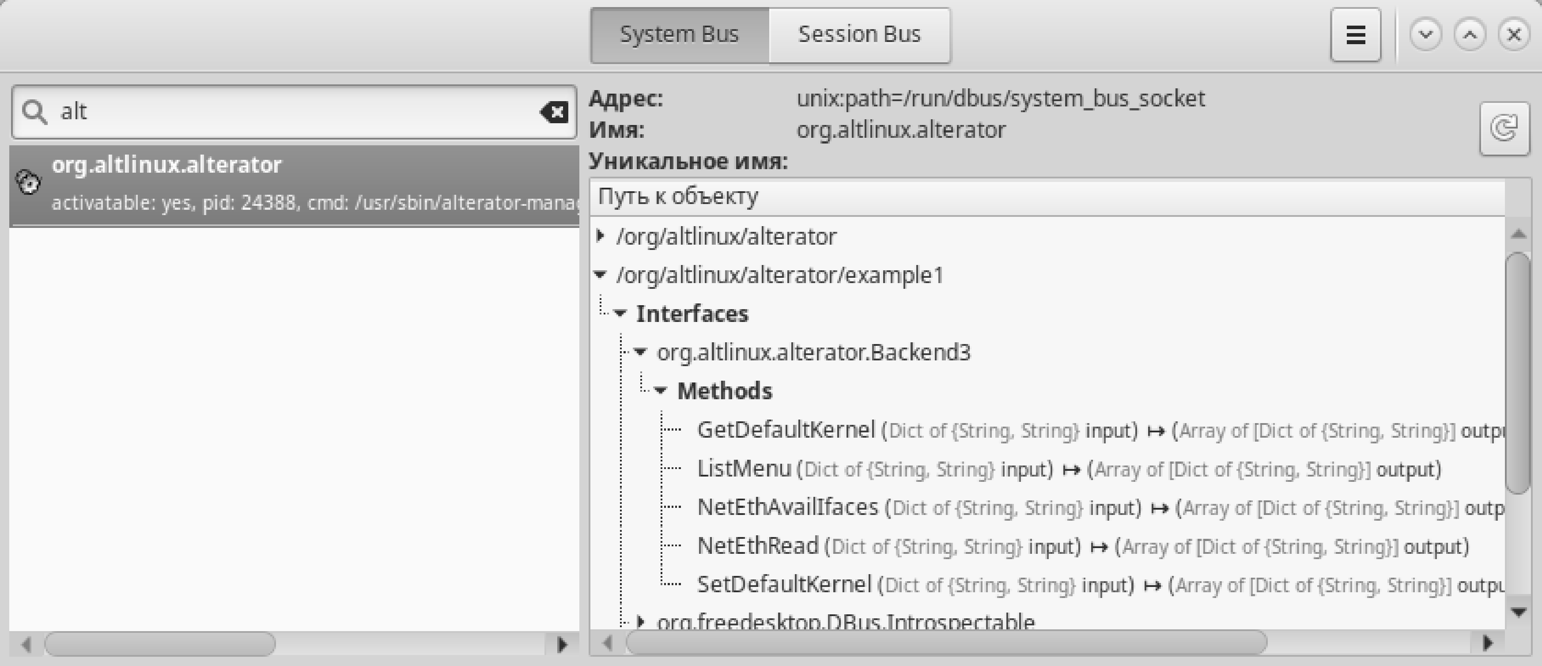Click in the bus name search field
The image size is (1542, 666).
[293, 112]
